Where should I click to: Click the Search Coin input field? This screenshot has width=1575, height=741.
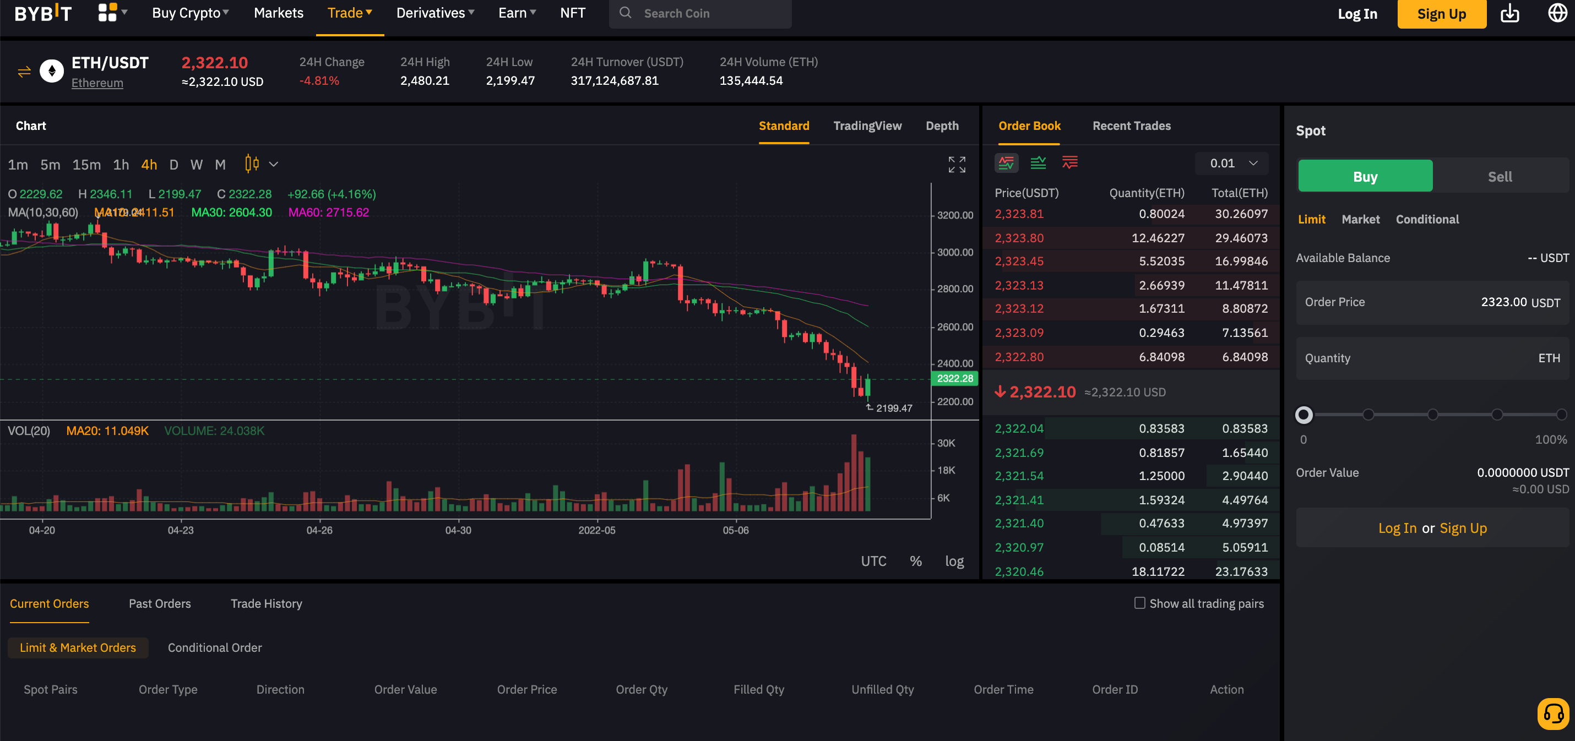(699, 13)
